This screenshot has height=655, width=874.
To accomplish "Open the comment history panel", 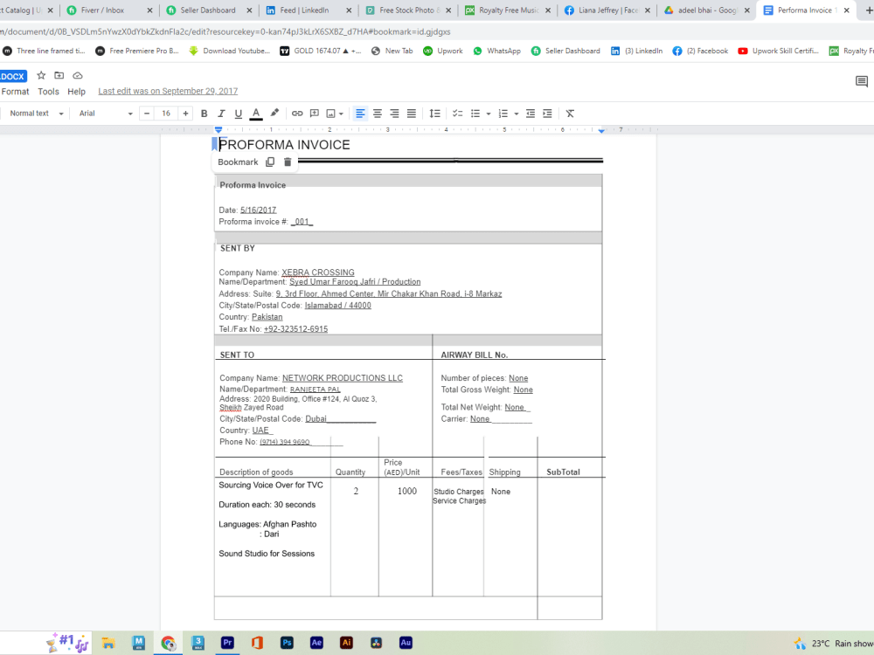I will (x=862, y=82).
